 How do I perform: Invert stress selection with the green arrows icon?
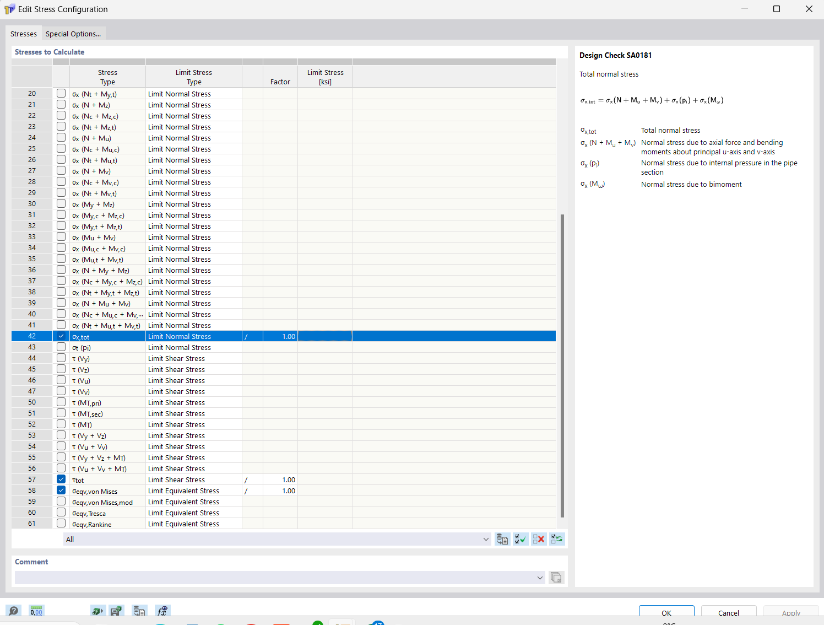(556, 538)
